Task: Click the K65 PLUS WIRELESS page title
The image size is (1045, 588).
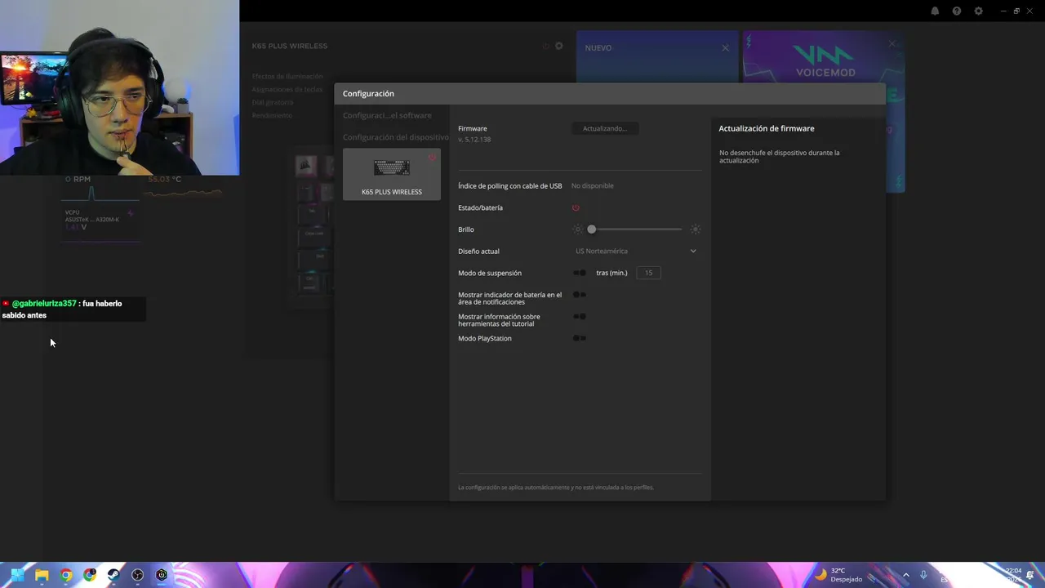Action: 290,46
